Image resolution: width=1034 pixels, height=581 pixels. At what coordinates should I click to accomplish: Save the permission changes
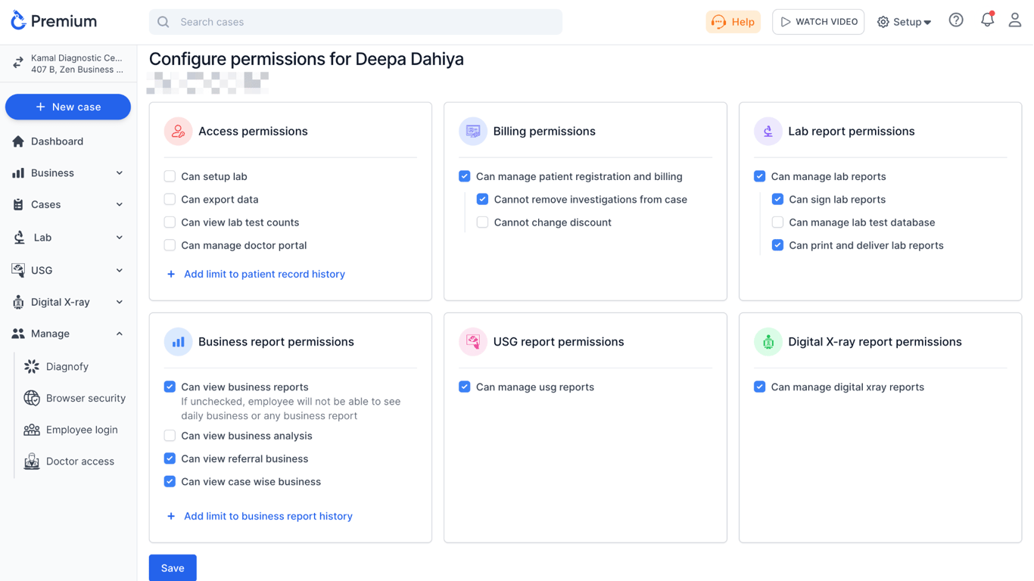tap(173, 568)
